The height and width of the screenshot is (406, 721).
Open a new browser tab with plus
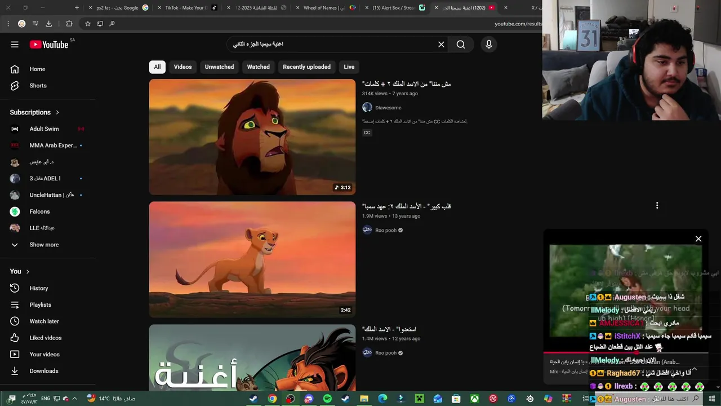point(77,8)
